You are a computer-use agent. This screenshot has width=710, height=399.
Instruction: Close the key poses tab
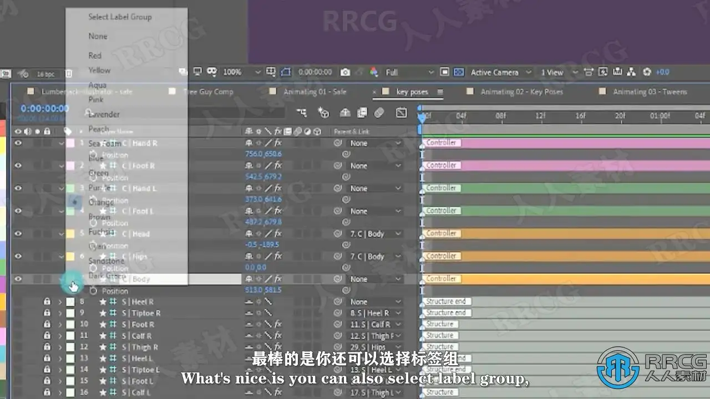click(x=375, y=92)
